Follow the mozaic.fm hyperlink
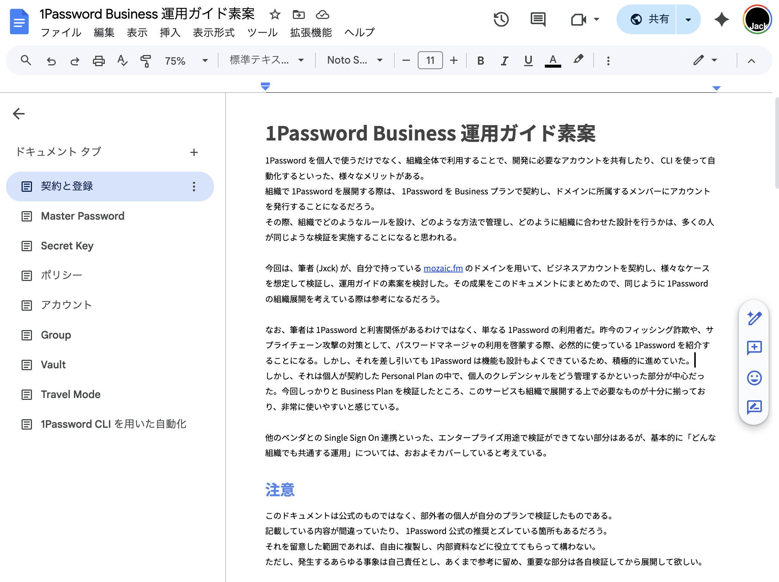This screenshot has width=779, height=582. tap(443, 268)
